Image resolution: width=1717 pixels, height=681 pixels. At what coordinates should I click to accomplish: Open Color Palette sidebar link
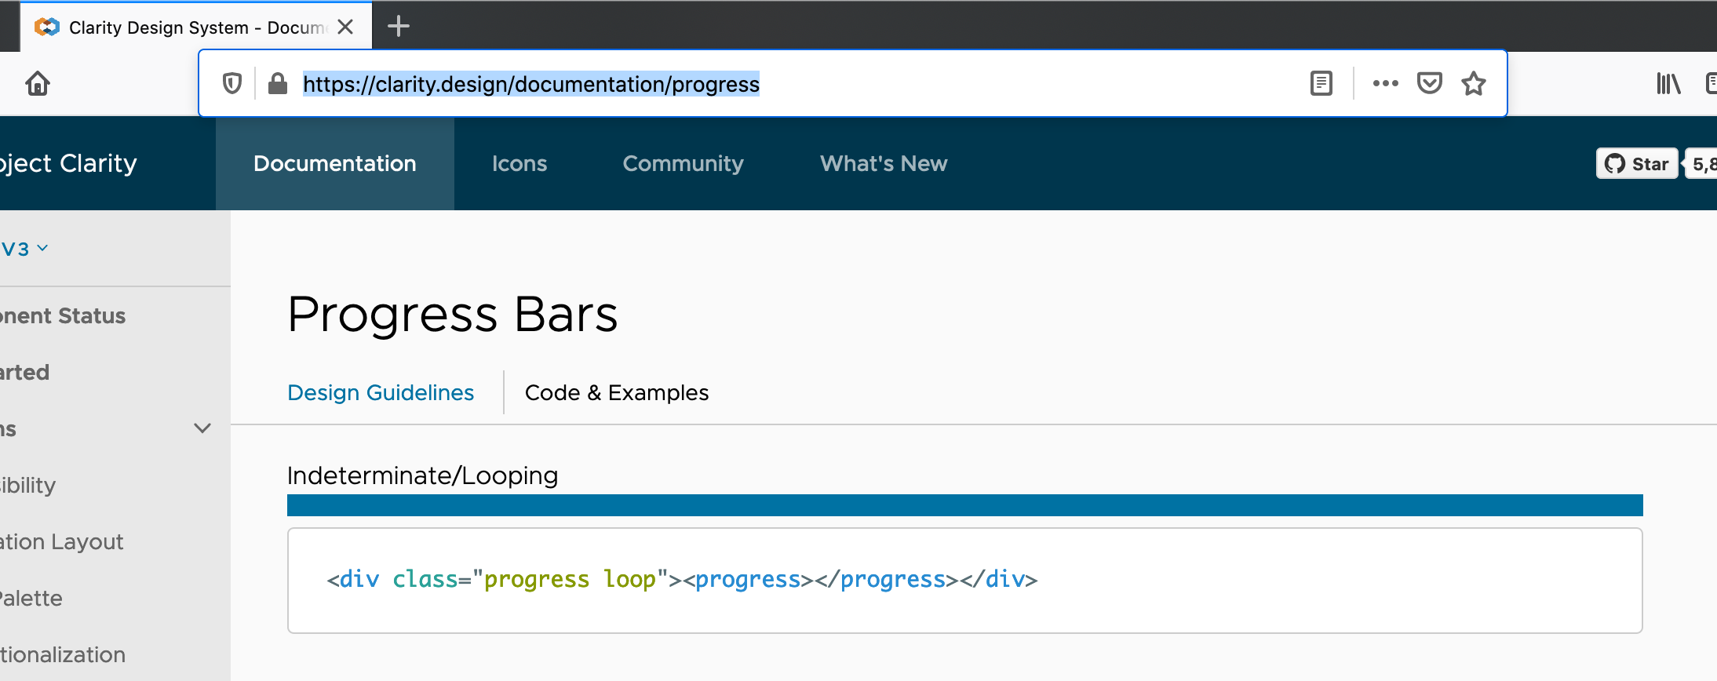(x=31, y=598)
